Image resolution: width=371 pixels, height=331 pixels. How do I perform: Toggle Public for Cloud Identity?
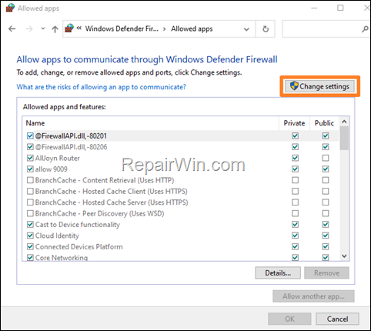[x=326, y=236]
